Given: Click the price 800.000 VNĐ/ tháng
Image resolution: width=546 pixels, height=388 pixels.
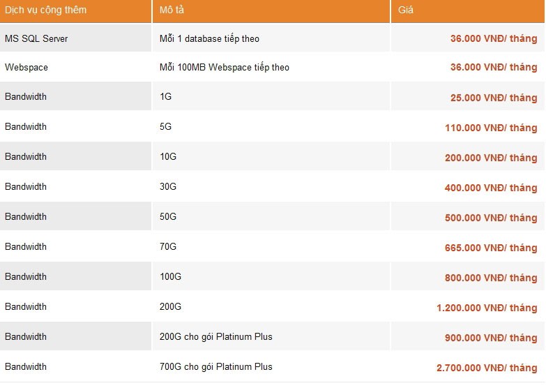Looking at the screenshot, I should point(491,278).
